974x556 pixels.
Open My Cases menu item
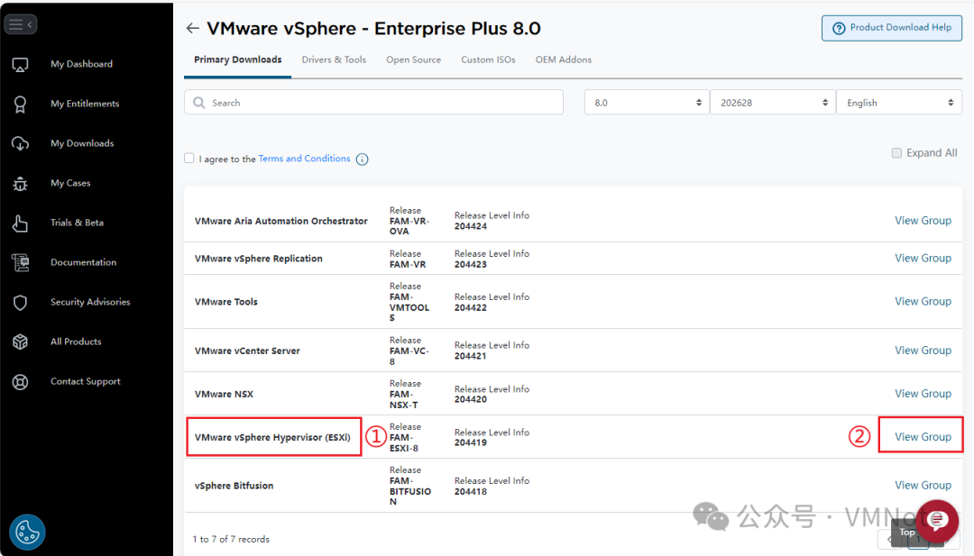[70, 183]
